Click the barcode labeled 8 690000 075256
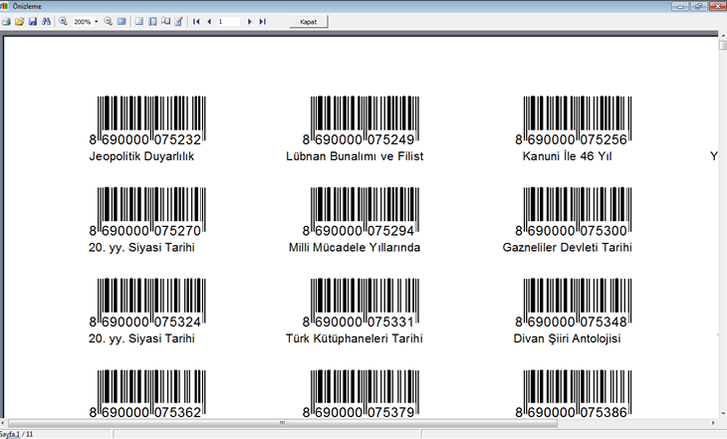 coord(573,121)
